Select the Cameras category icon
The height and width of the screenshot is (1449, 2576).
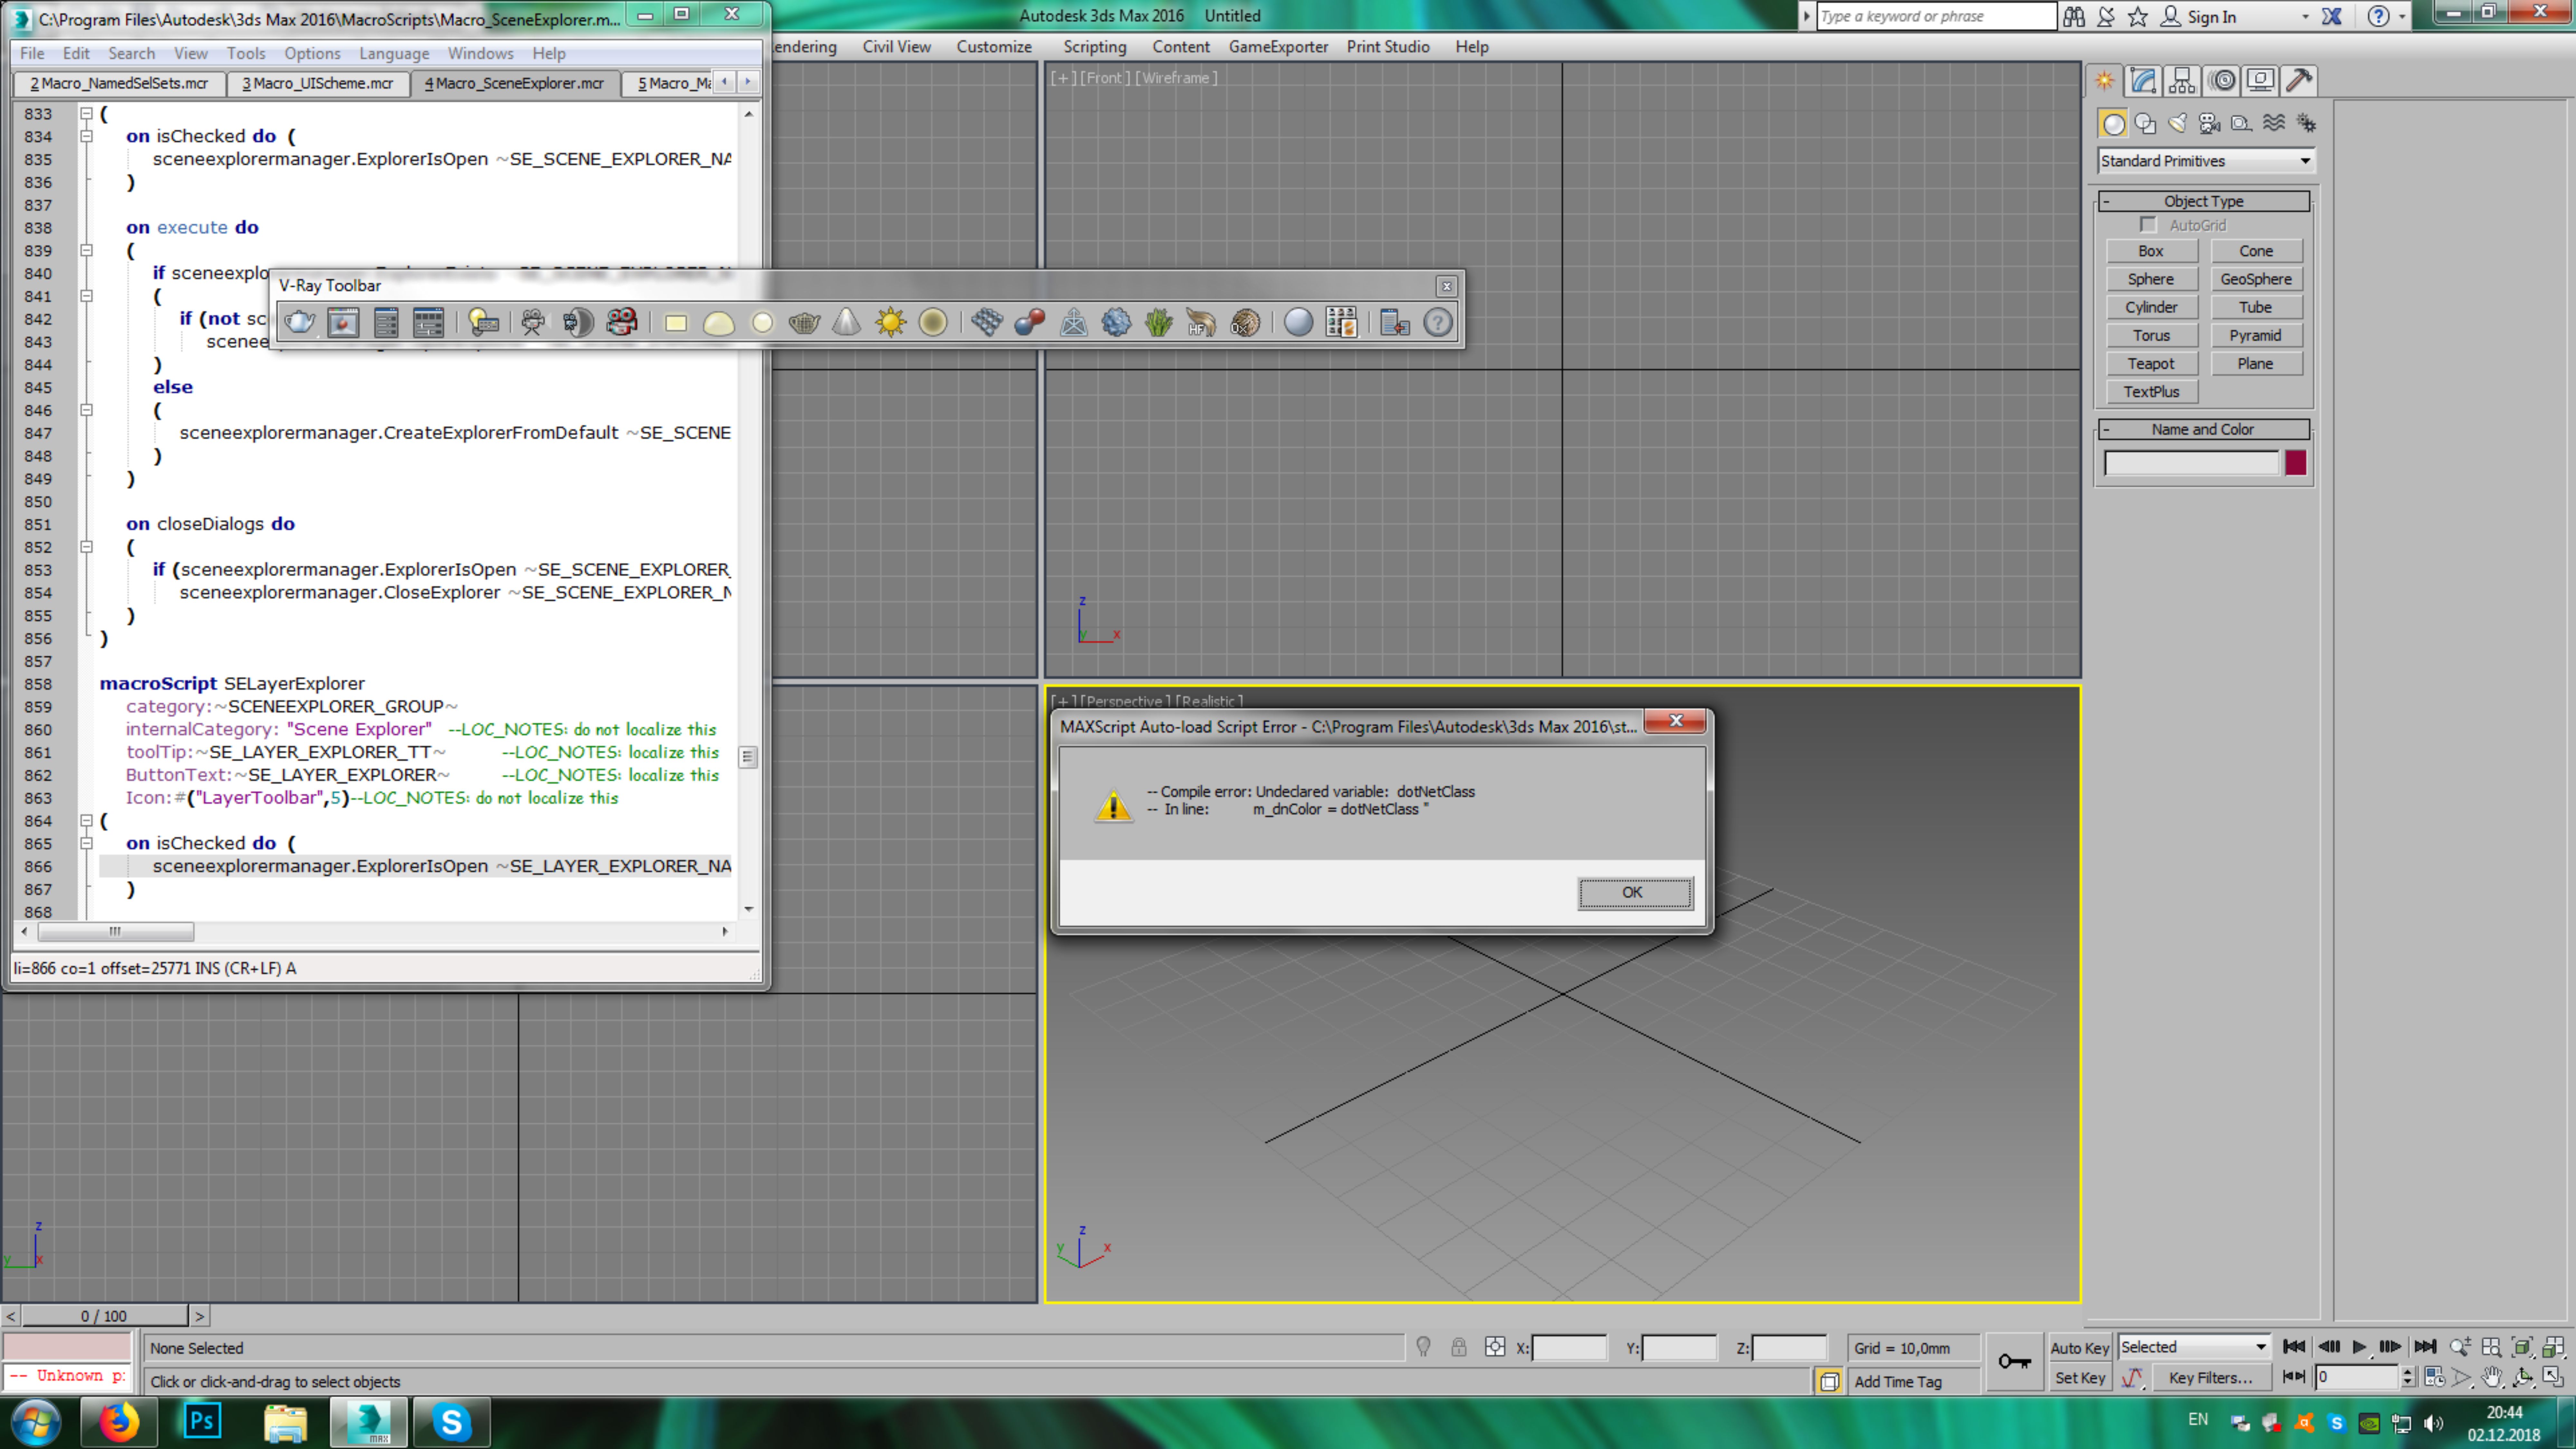2209,123
